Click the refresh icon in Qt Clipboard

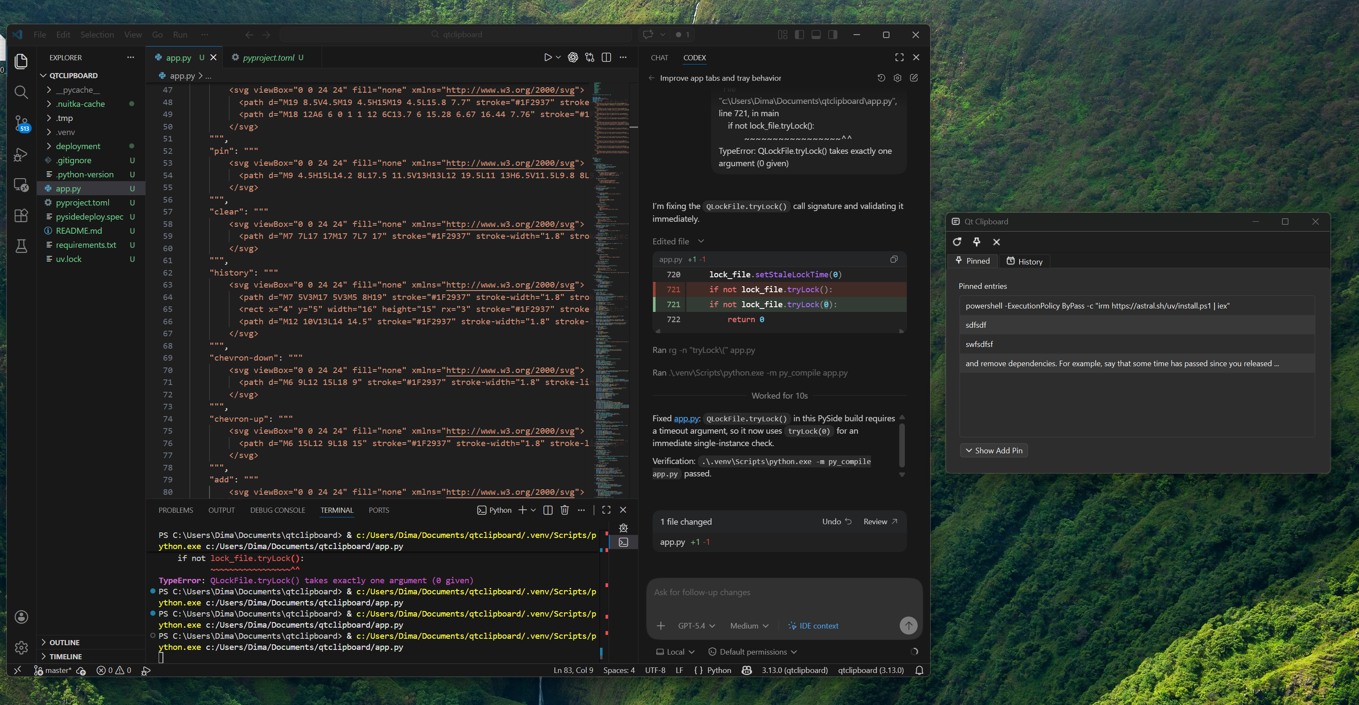(957, 241)
